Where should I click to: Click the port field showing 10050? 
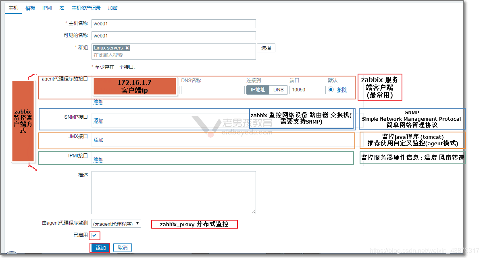click(308, 90)
